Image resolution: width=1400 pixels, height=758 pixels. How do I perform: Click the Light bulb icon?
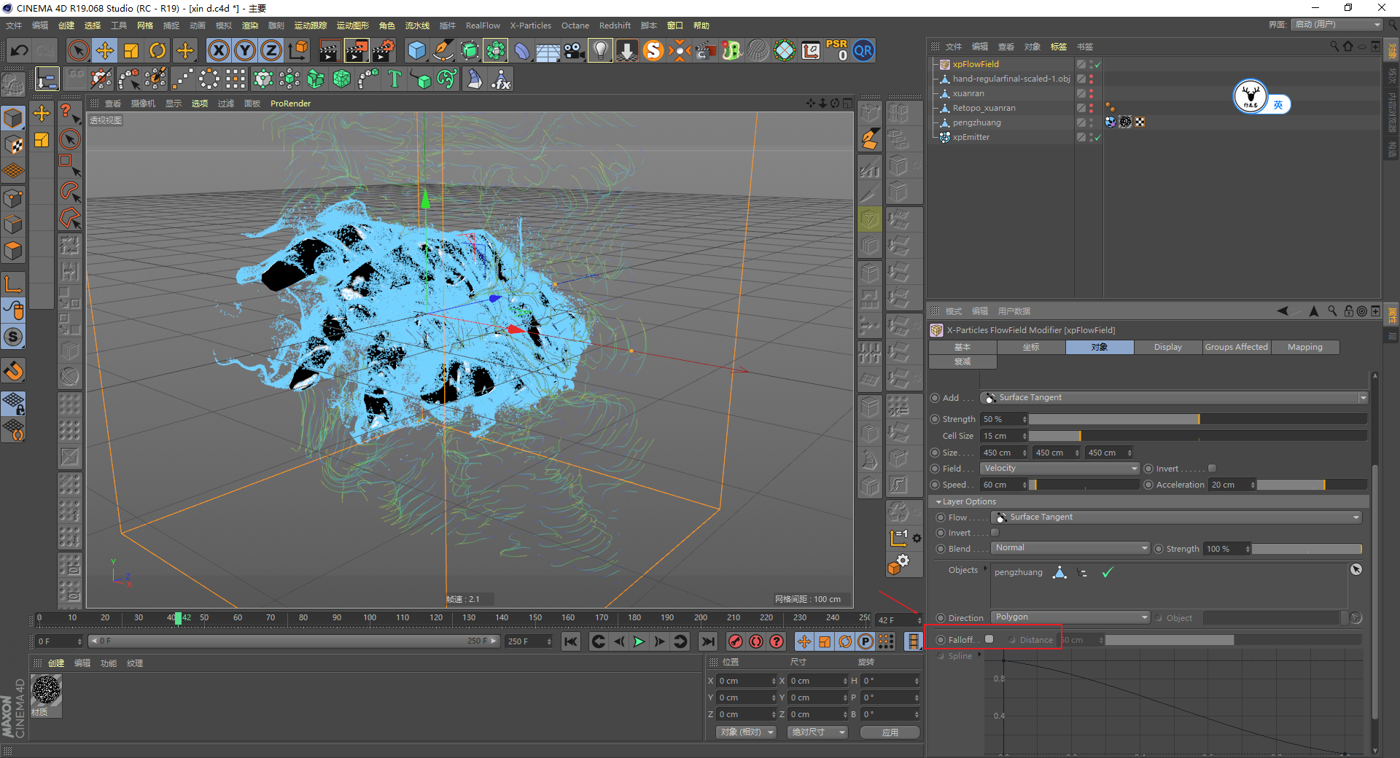tap(600, 51)
